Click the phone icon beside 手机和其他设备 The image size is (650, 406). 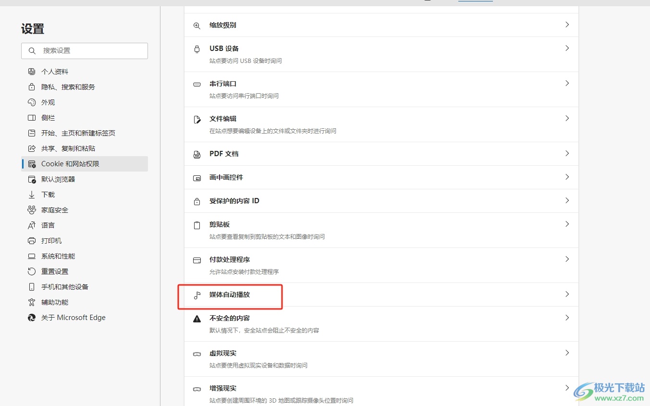point(32,287)
